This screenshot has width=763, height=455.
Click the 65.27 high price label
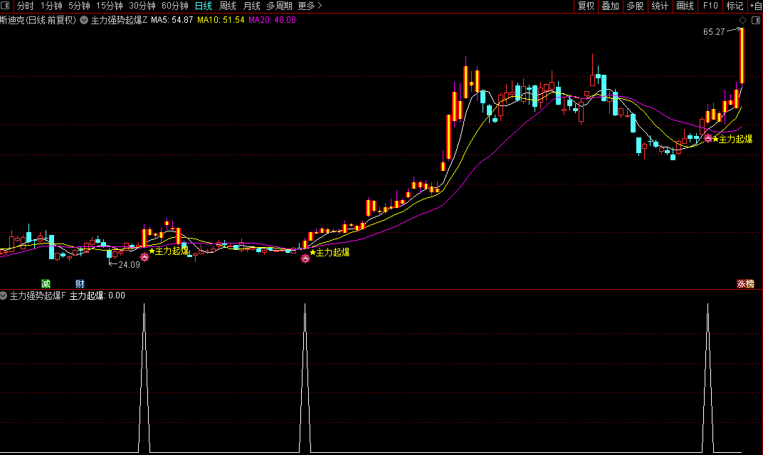[714, 32]
